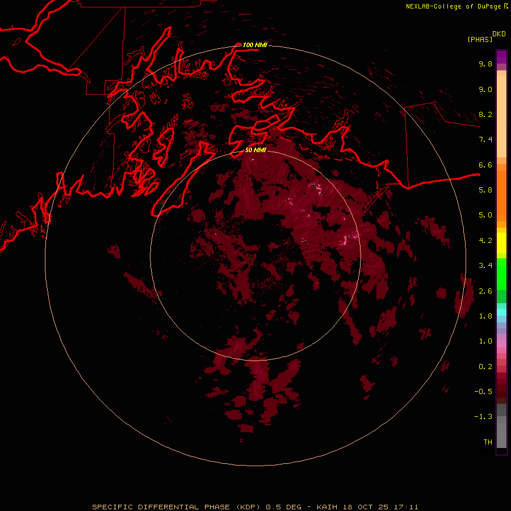Click the KAIH station identifier in the caption
511x511 pixels.
(x=327, y=507)
